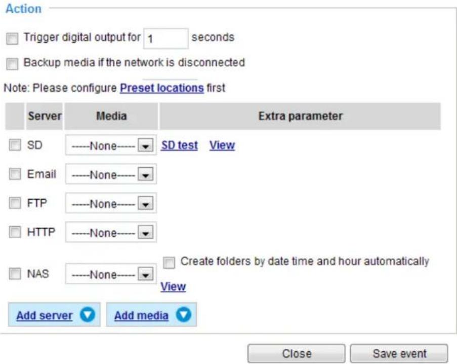The height and width of the screenshot is (364, 457).
Task: Open the NAS media dropdown
Action: point(111,274)
